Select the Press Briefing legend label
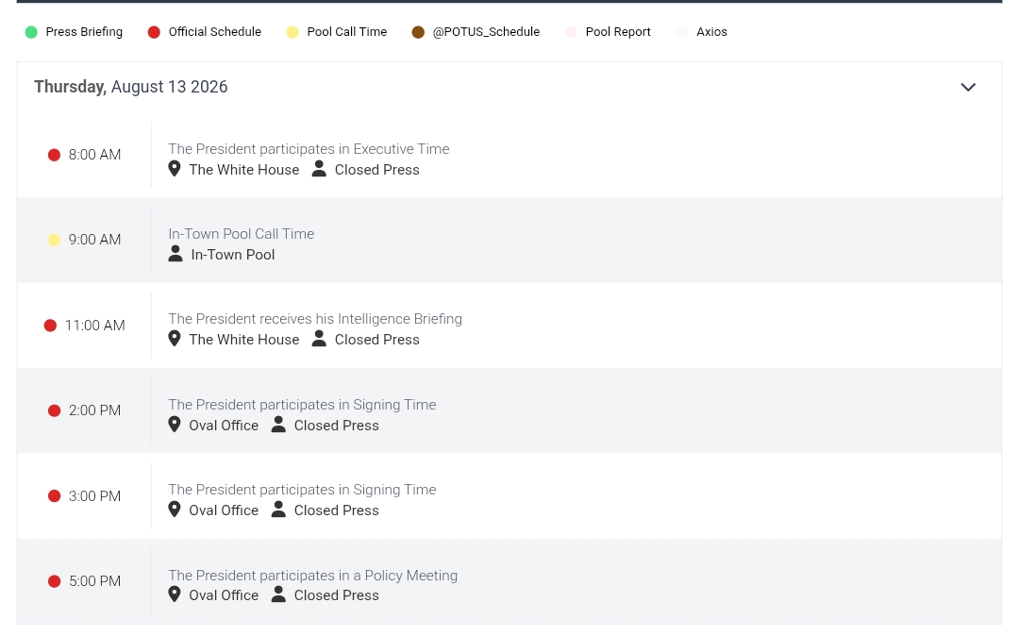Viewport: 1019px width, 636px height. [84, 32]
